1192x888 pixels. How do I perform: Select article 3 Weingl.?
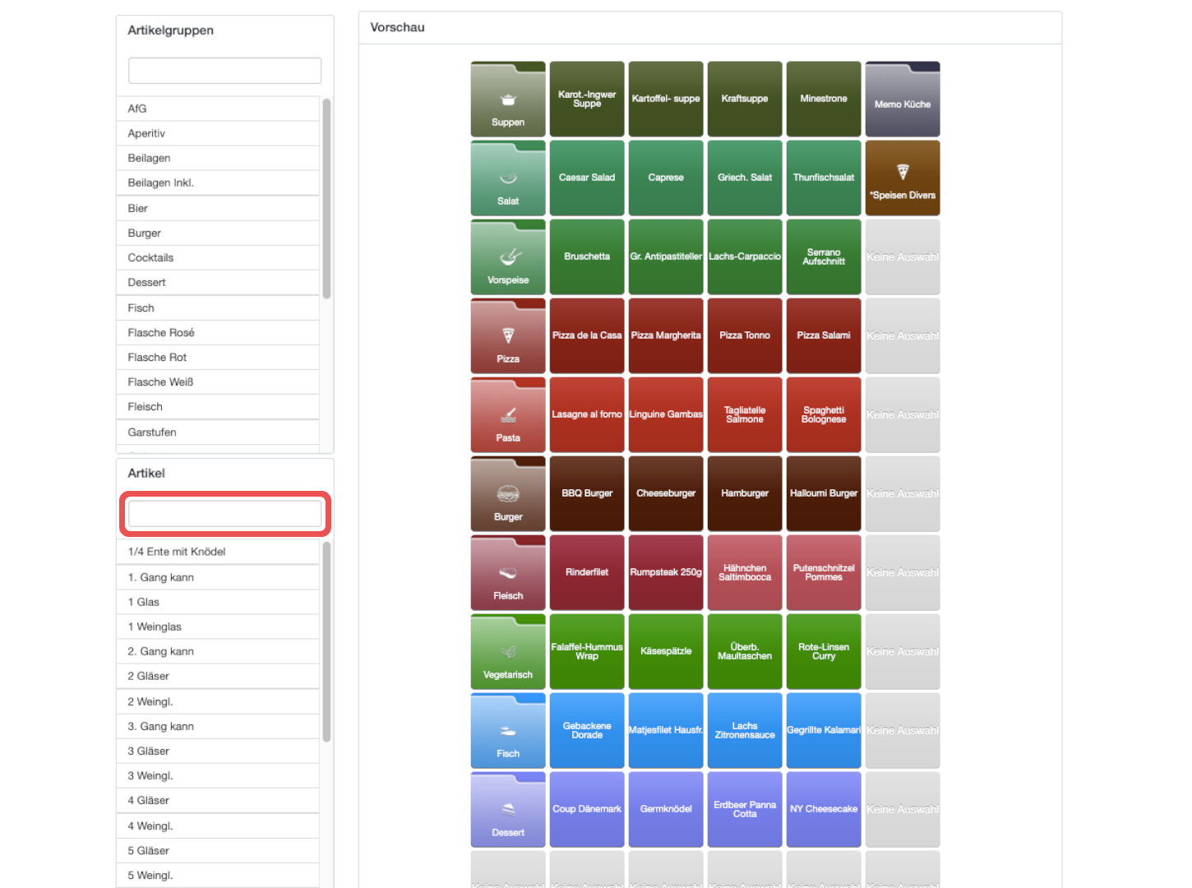pos(218,775)
